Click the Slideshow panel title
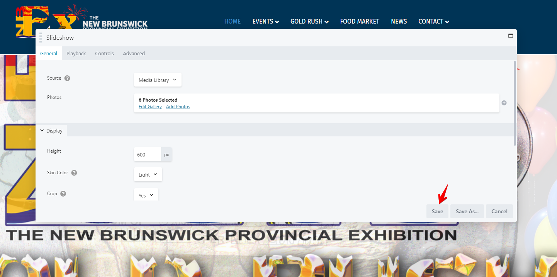The width and height of the screenshot is (557, 277). click(x=60, y=38)
